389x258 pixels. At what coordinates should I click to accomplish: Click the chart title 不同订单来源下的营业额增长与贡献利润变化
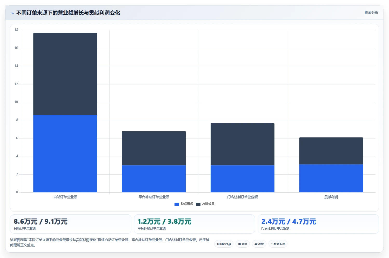click(68, 13)
